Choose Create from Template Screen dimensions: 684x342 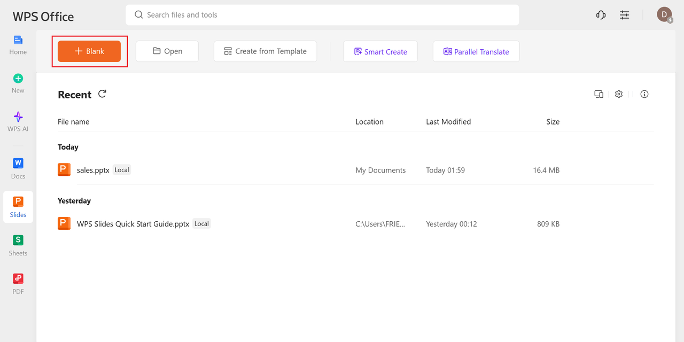click(x=265, y=51)
